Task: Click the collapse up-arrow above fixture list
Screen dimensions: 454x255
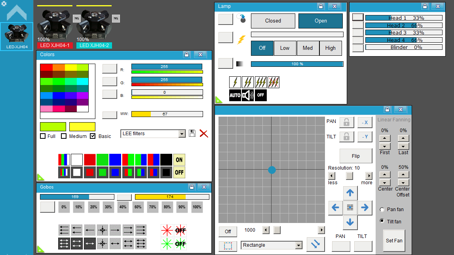Action: (17, 13)
